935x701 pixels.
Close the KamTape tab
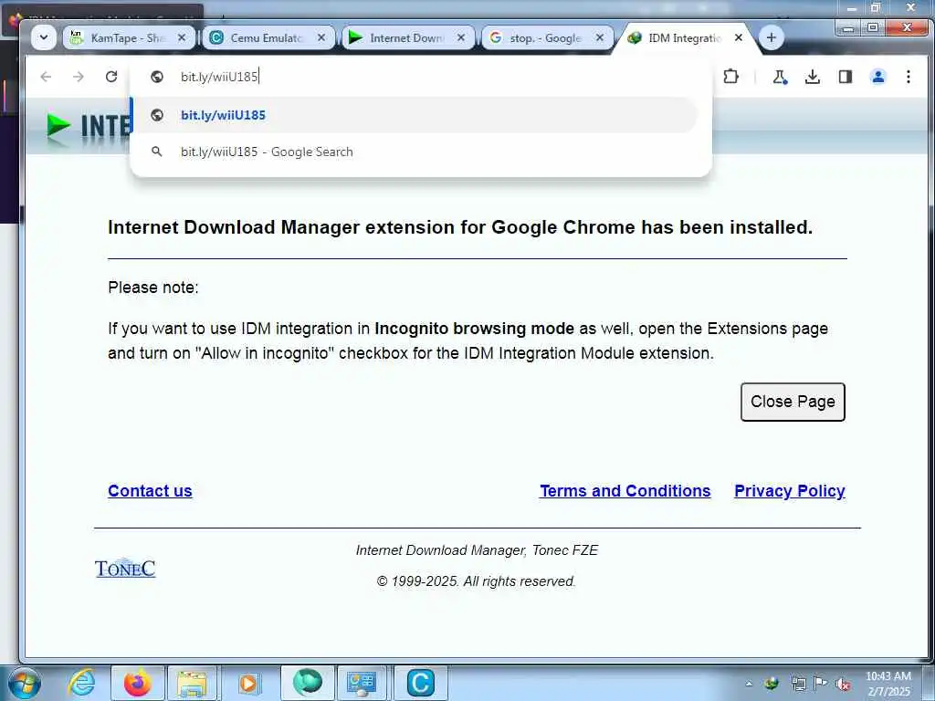[x=182, y=37]
